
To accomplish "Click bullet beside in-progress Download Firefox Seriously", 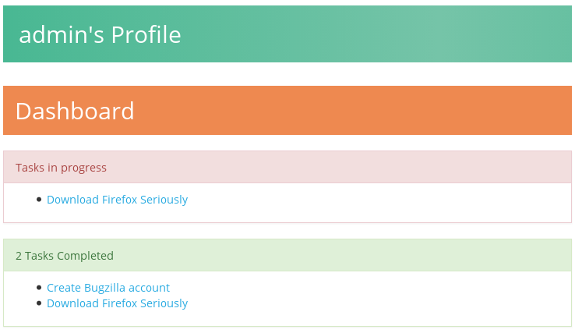I will coord(39,200).
